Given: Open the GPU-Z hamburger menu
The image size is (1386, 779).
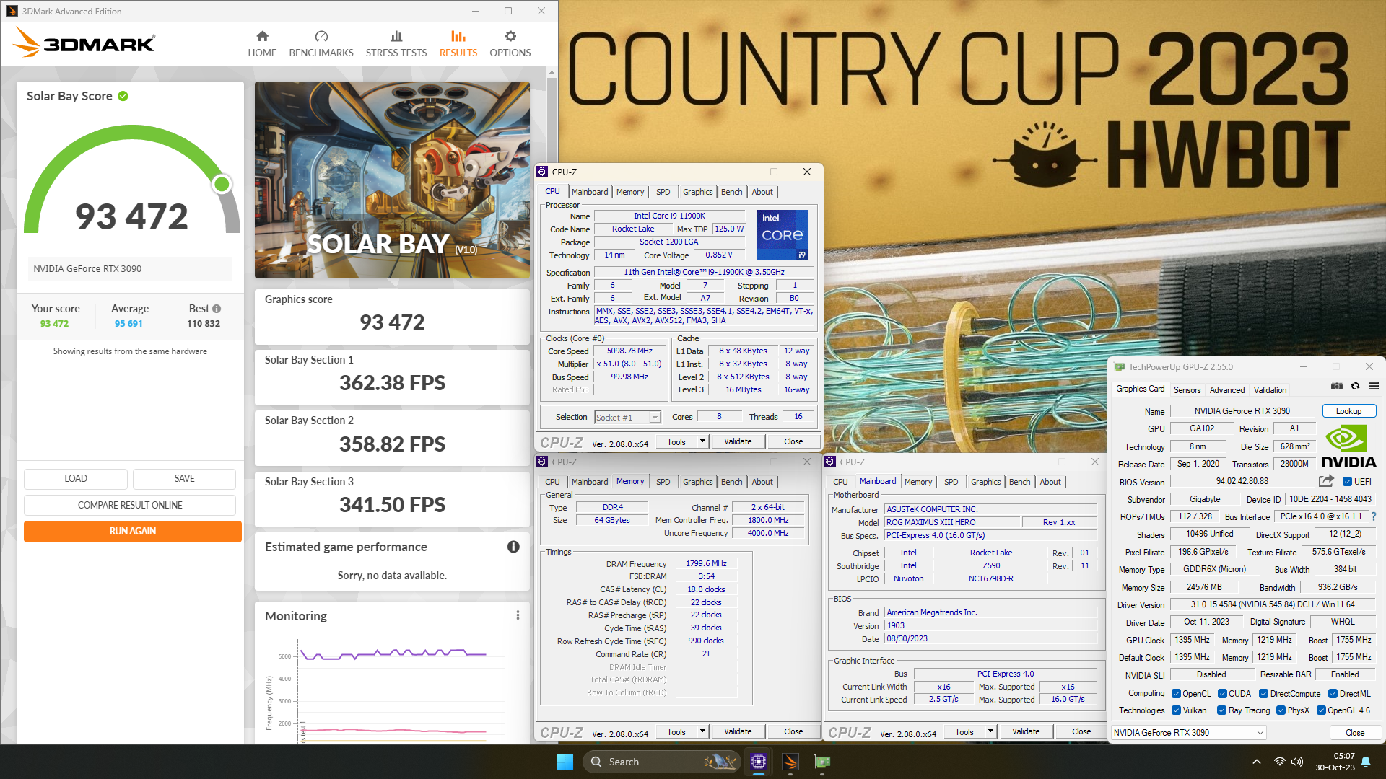Looking at the screenshot, I should tap(1374, 387).
